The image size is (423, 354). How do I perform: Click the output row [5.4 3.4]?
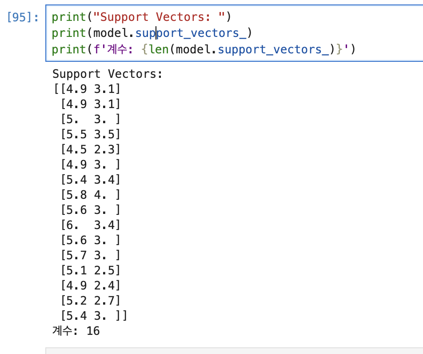(x=90, y=180)
